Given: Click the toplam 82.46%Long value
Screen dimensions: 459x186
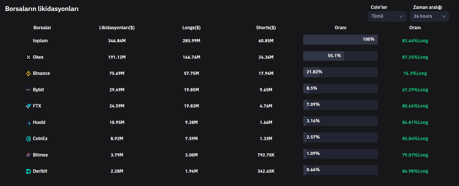Looking at the screenshot, I should click(x=415, y=41).
